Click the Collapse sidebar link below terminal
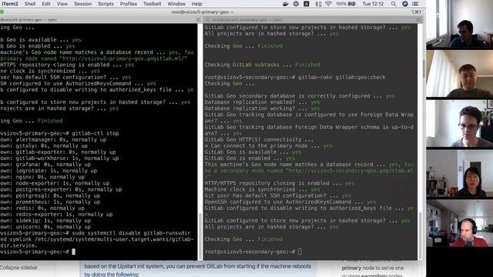 coord(18,268)
